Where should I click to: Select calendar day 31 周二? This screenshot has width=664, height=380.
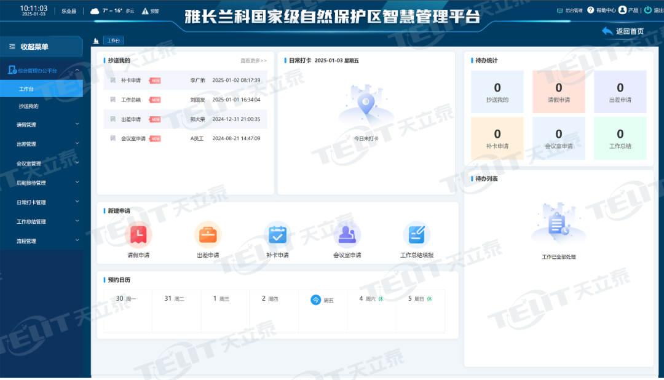tap(176, 311)
